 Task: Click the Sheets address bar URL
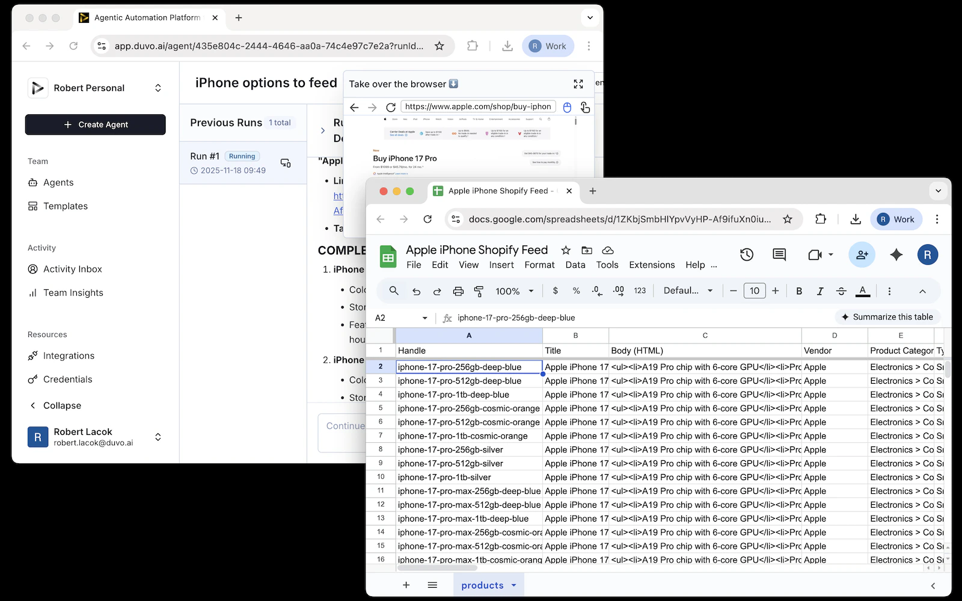point(619,219)
